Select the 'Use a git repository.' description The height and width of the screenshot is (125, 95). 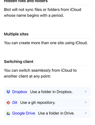pyautogui.click(x=38, y=102)
